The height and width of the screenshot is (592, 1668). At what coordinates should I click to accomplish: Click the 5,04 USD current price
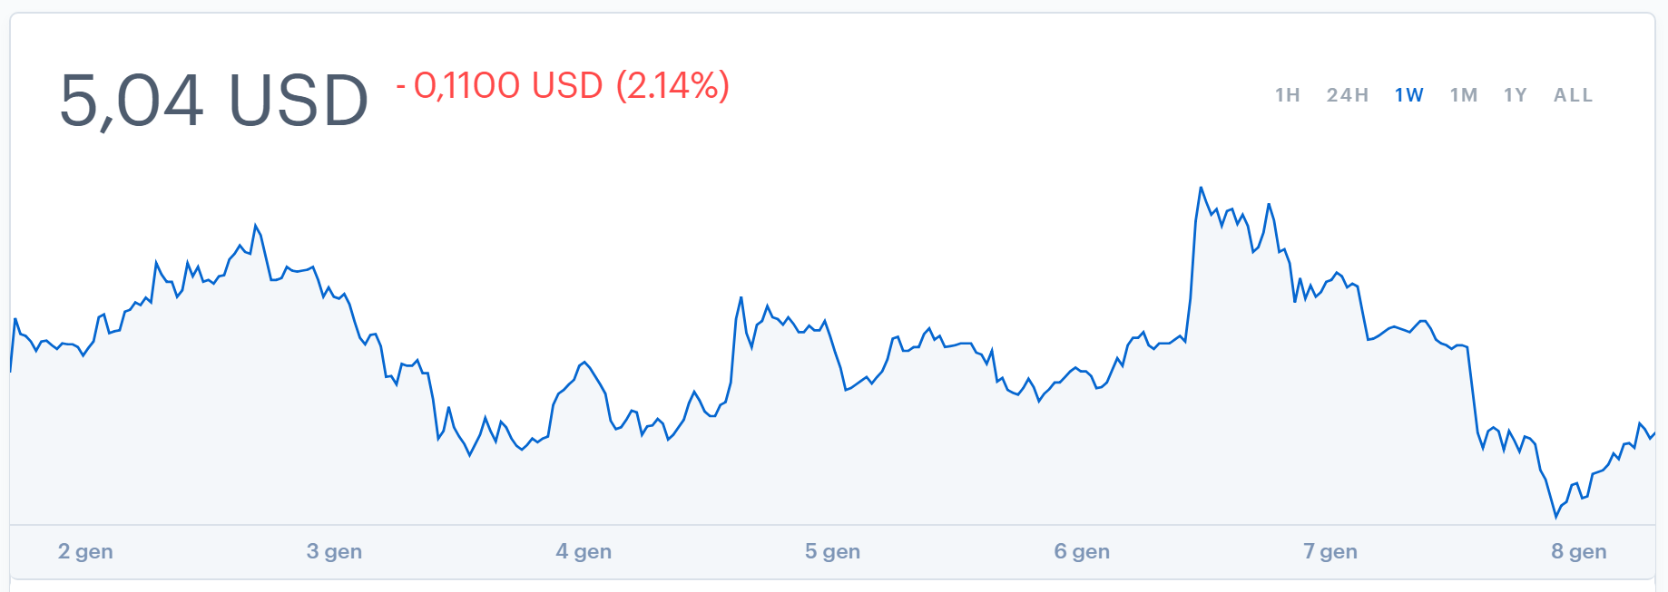tap(213, 100)
